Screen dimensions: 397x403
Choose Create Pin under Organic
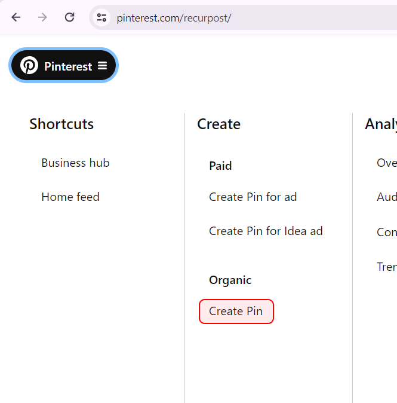coord(236,312)
